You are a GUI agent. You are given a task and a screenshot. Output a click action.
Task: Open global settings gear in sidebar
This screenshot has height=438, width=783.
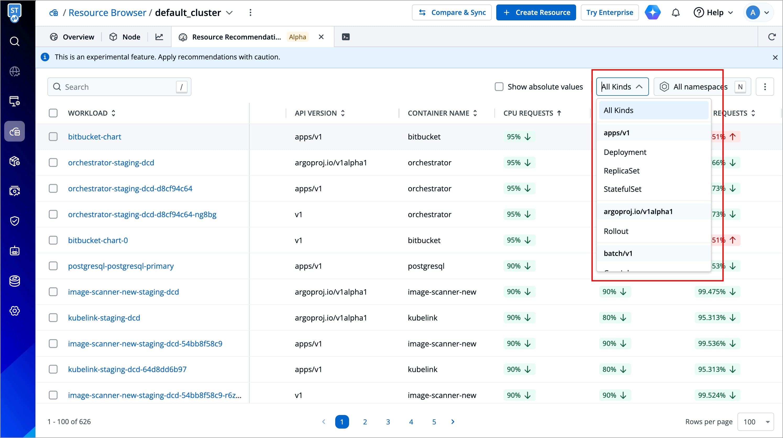click(15, 311)
